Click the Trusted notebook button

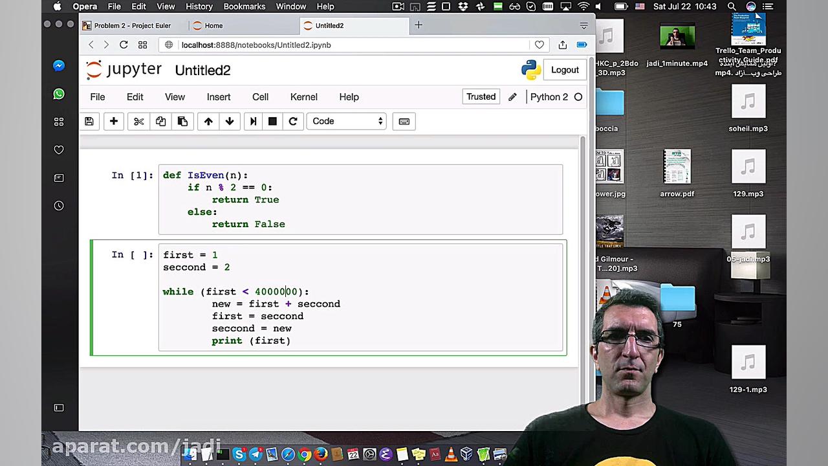pos(481,97)
